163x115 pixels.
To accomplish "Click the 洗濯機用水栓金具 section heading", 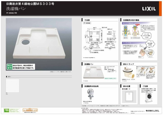I will 91,86.
